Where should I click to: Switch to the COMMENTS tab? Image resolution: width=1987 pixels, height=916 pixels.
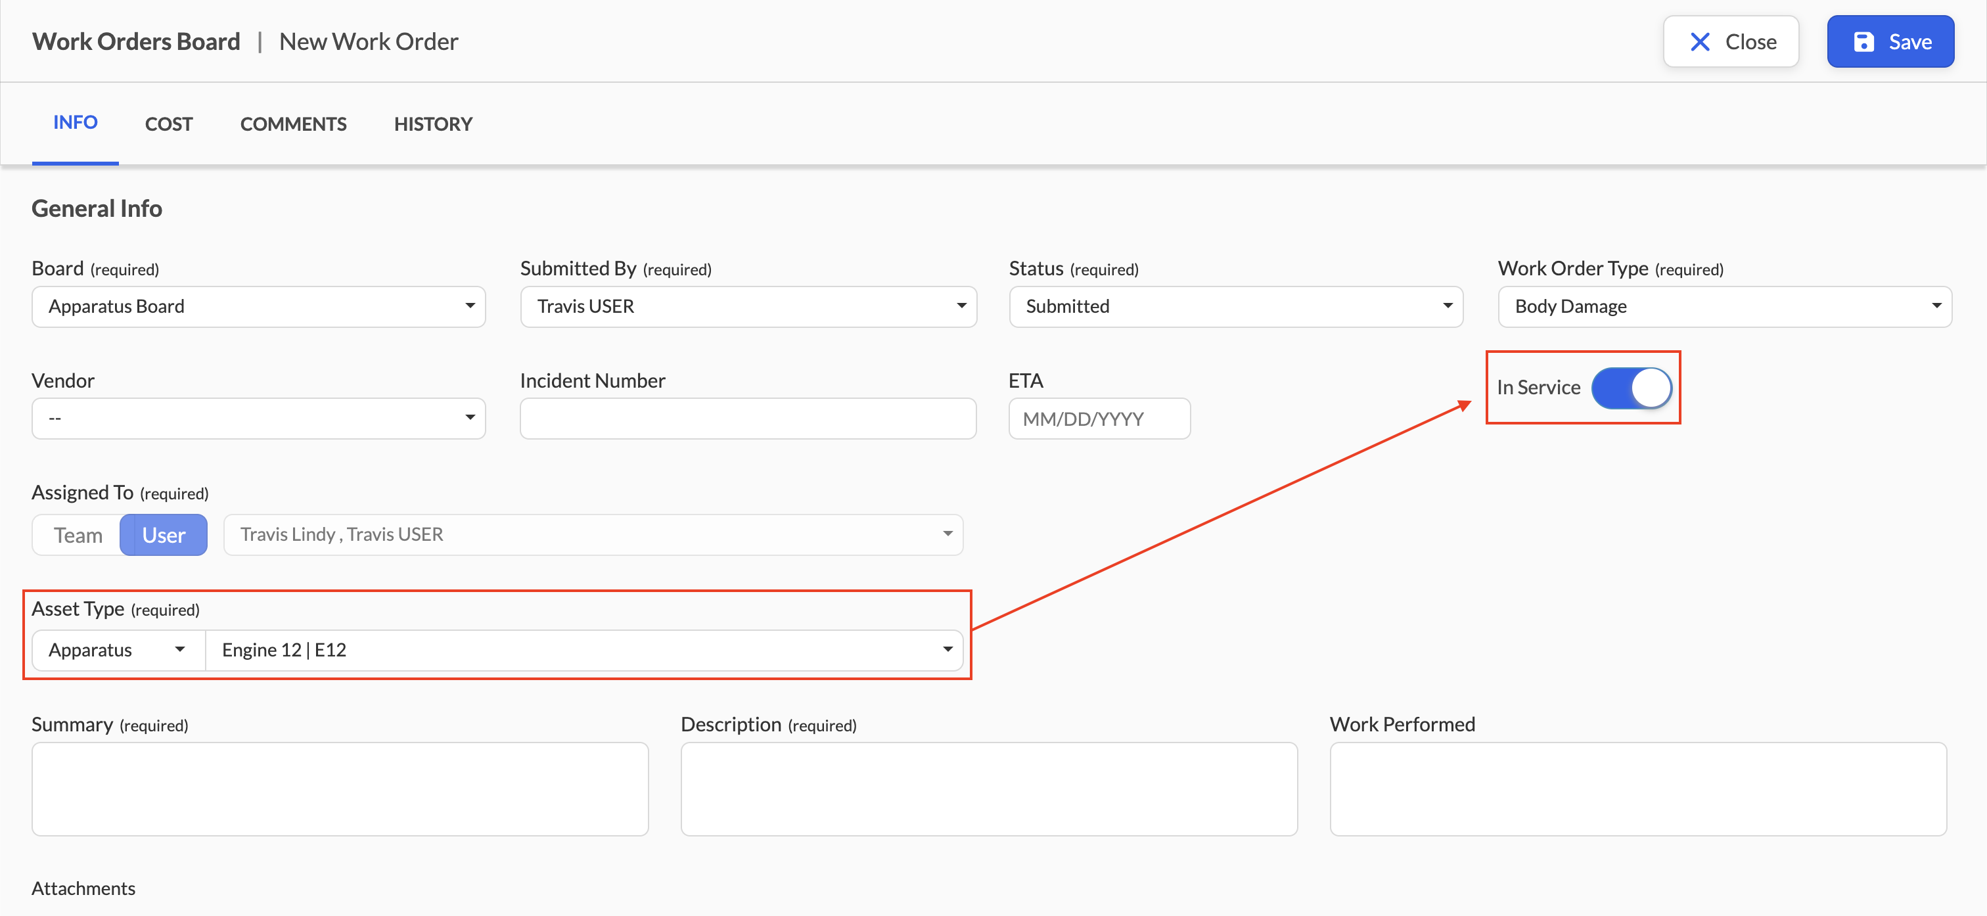coord(293,124)
